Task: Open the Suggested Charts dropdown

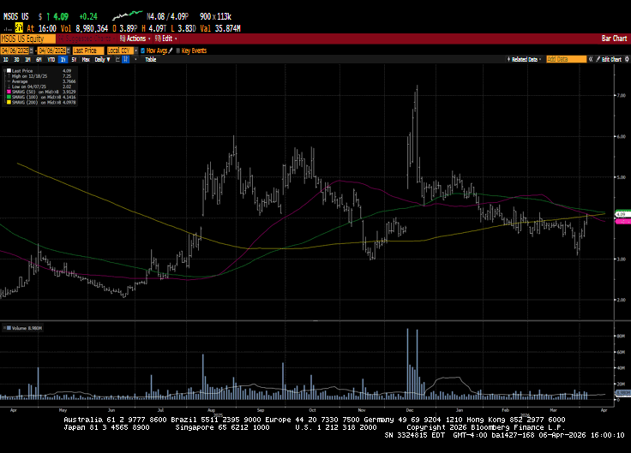Action: [86, 39]
